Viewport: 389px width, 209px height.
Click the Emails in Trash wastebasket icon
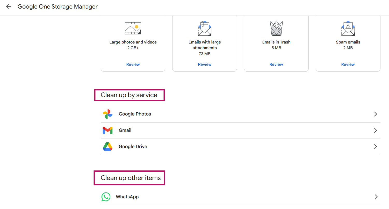[x=276, y=28]
